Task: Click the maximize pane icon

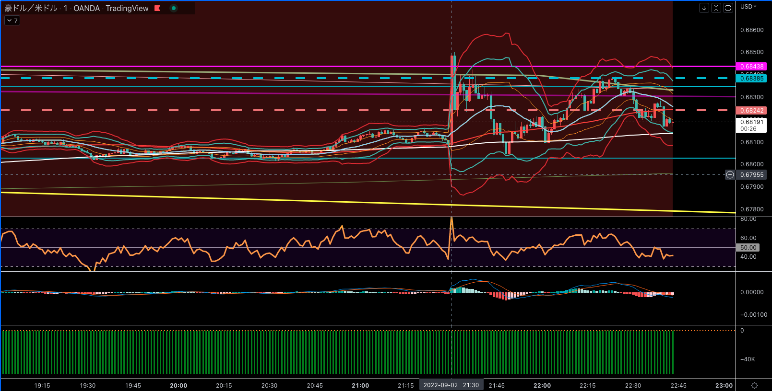Action: 728,8
